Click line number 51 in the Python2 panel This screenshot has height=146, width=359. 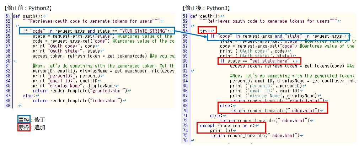7,16
